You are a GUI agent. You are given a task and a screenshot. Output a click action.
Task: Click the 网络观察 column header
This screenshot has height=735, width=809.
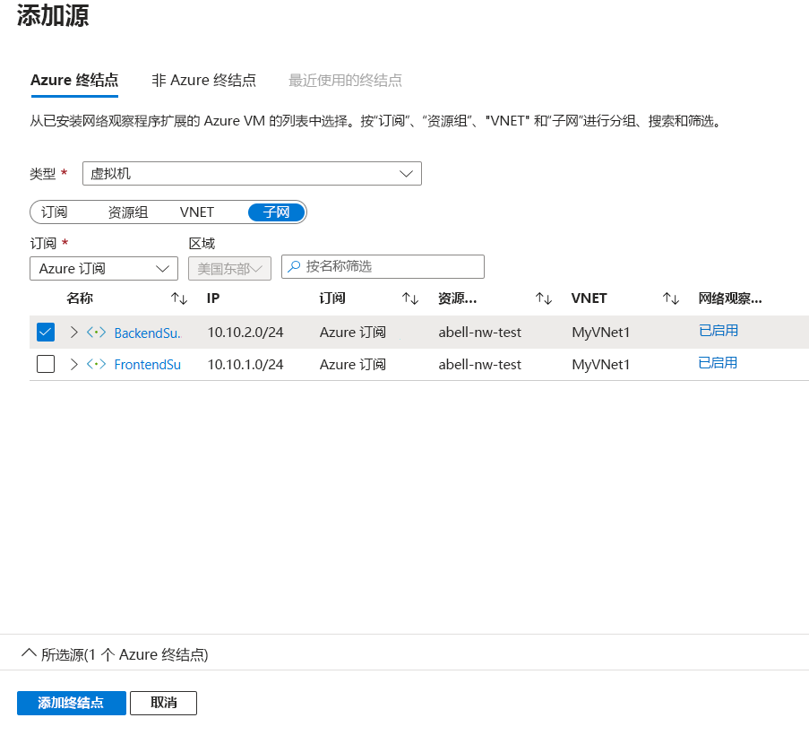pos(730,298)
